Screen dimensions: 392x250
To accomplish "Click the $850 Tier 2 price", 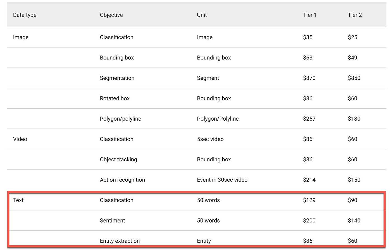I will coord(354,78).
